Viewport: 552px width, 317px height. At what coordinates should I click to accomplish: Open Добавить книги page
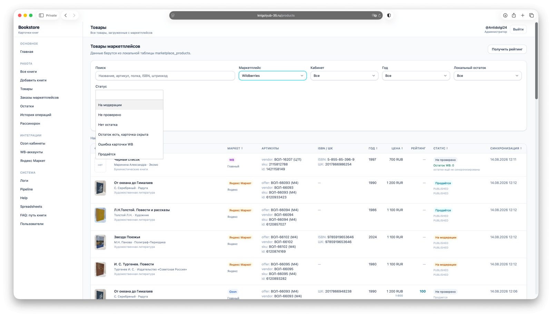click(x=33, y=80)
